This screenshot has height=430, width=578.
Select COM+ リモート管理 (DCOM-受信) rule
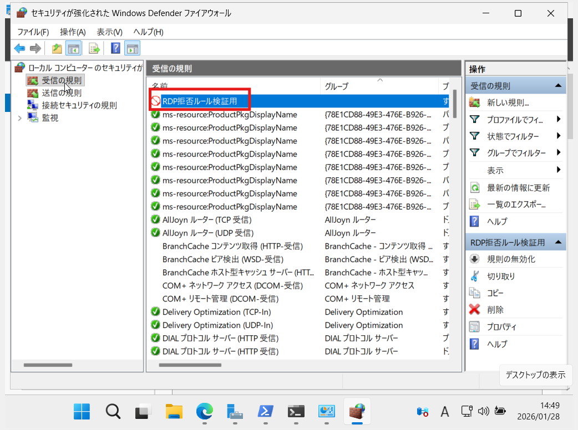click(x=300, y=299)
